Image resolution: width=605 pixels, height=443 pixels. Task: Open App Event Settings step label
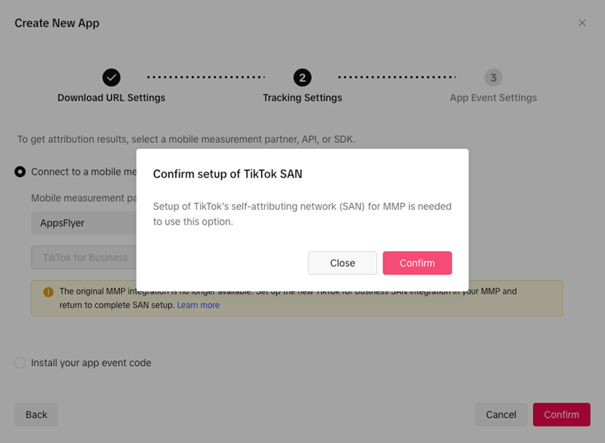pyautogui.click(x=493, y=98)
